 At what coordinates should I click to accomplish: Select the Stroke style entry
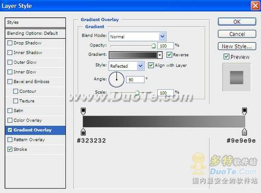(x=35, y=149)
